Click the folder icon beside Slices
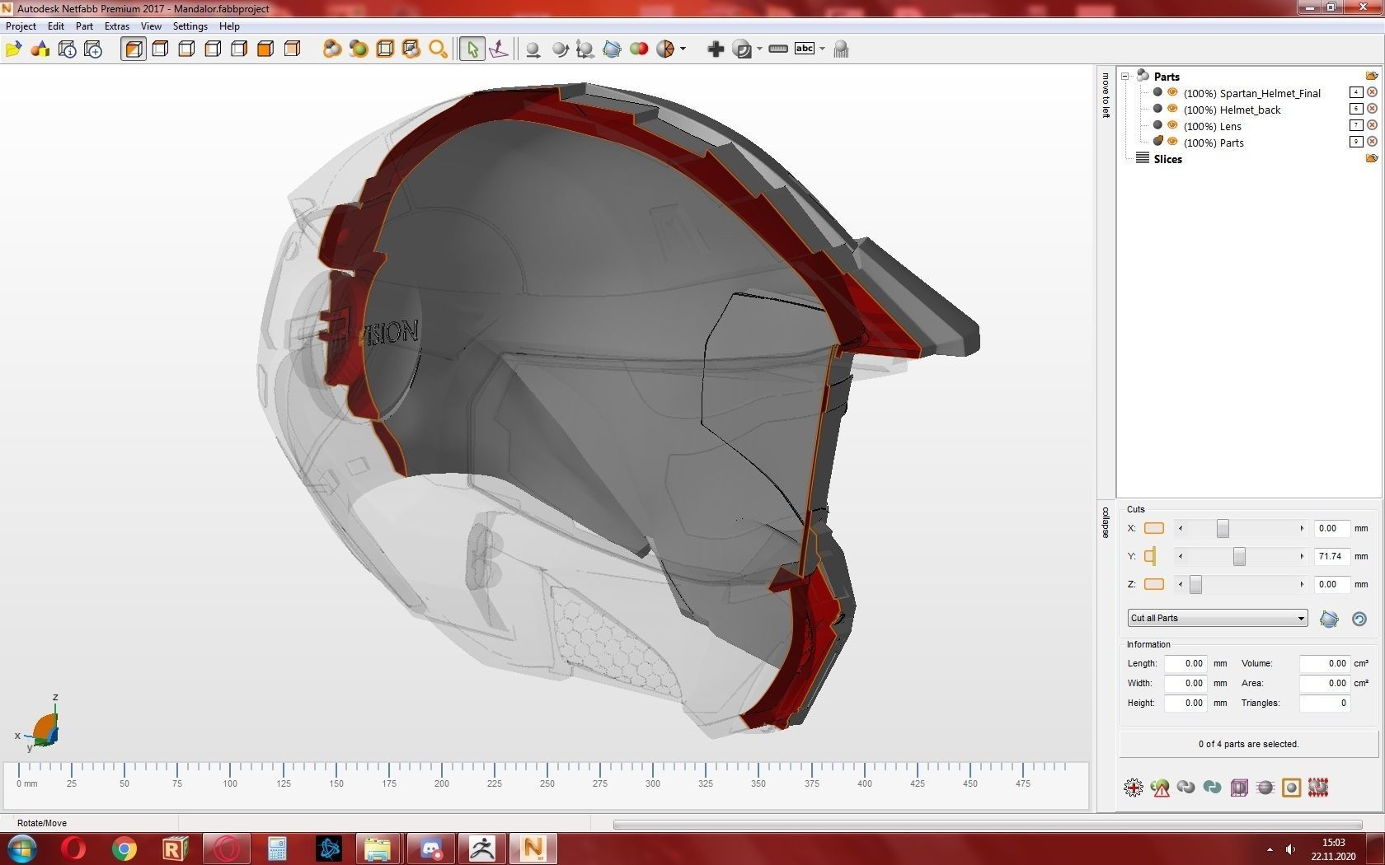Image resolution: width=1385 pixels, height=865 pixels. [1372, 158]
